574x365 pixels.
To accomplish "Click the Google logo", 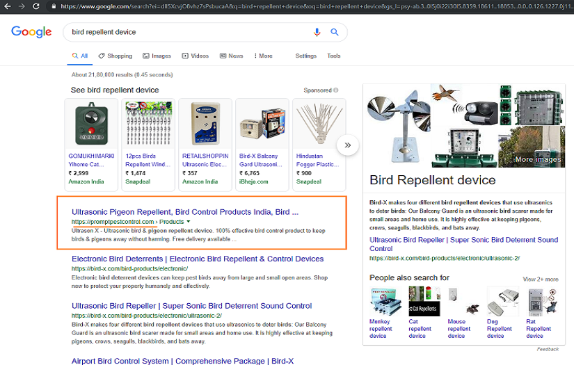I will click(31, 32).
